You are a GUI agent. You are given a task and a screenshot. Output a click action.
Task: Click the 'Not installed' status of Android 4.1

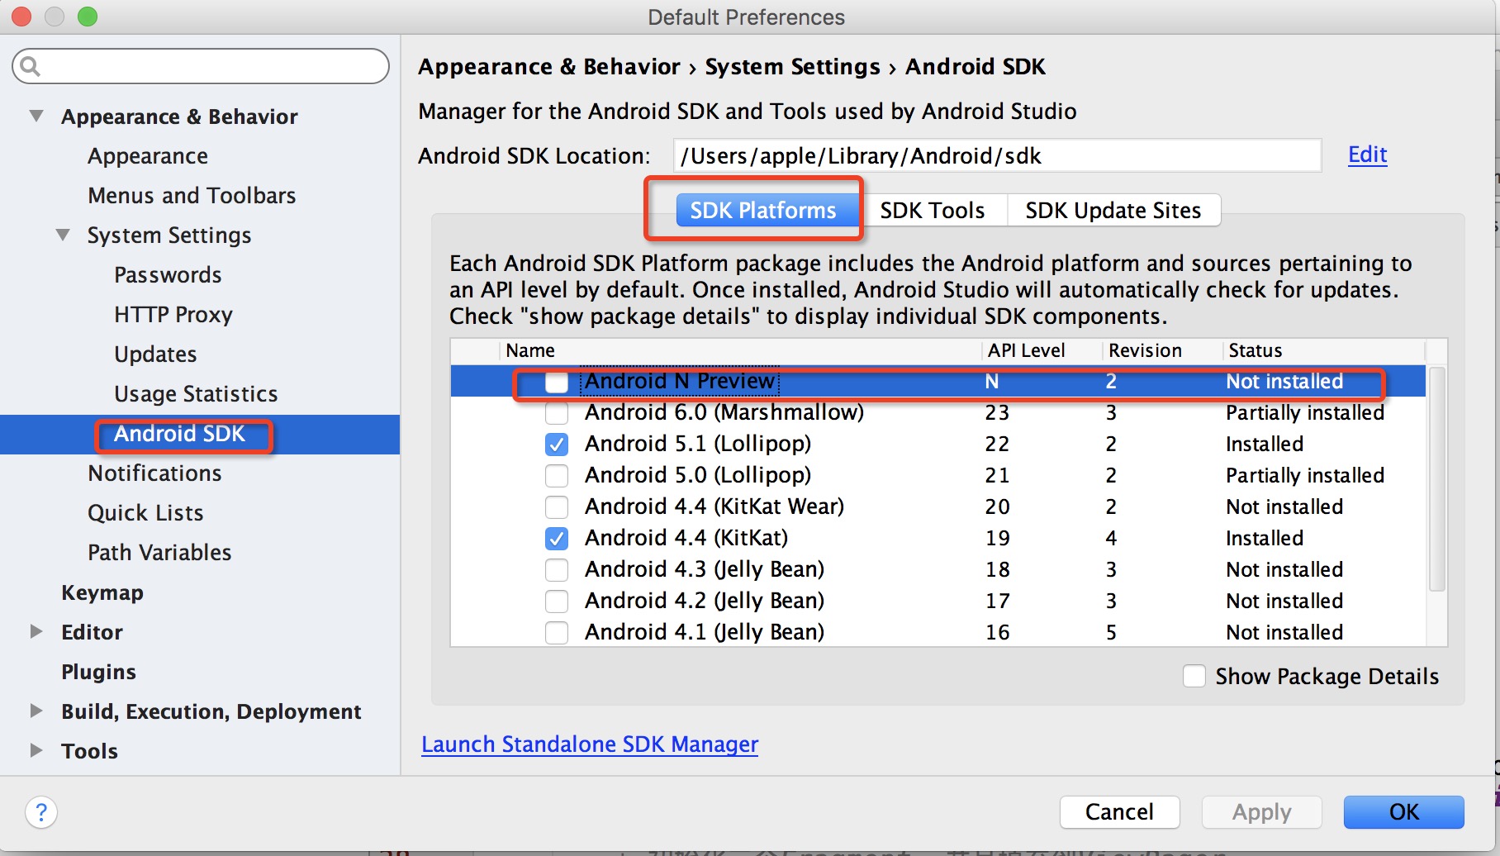tap(1284, 632)
